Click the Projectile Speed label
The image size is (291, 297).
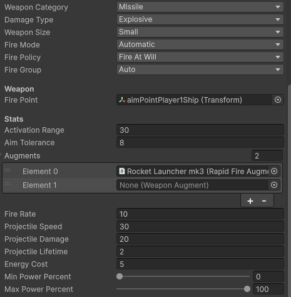tap(33, 227)
